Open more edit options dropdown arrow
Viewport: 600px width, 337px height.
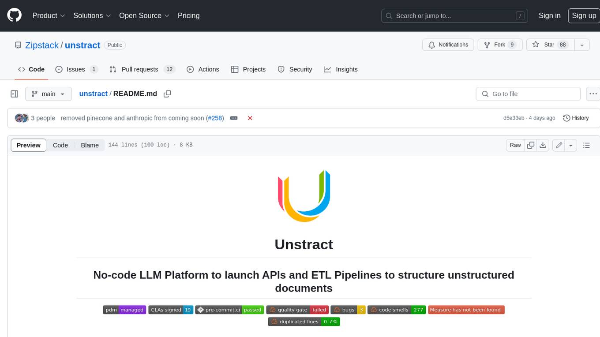tap(571, 145)
